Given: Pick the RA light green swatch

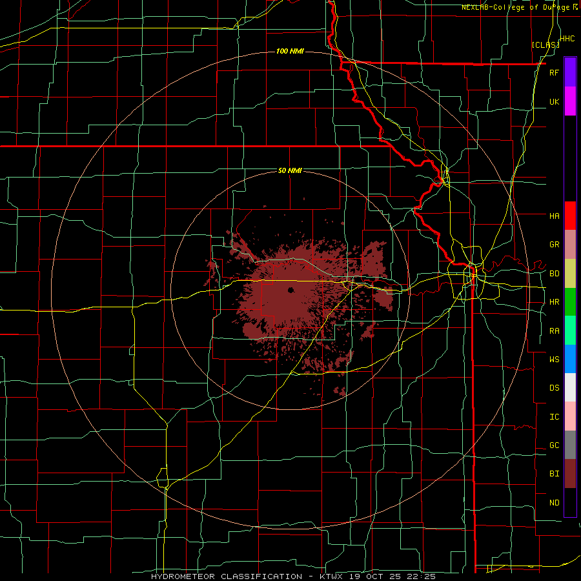Looking at the screenshot, I should [x=570, y=331].
